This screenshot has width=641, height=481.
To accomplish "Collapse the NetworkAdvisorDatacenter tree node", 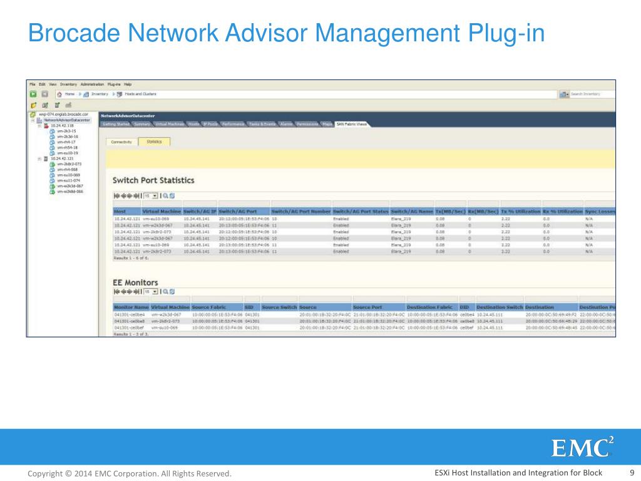I will [34, 120].
